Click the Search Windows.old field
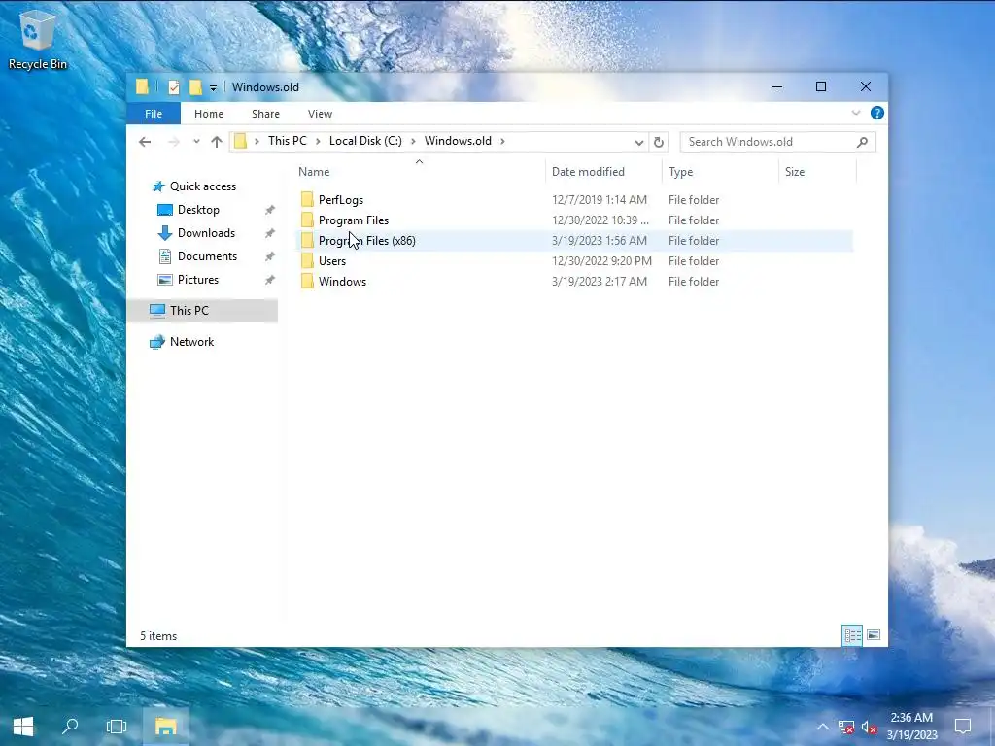Viewport: 995px width, 746px height. [x=777, y=142]
